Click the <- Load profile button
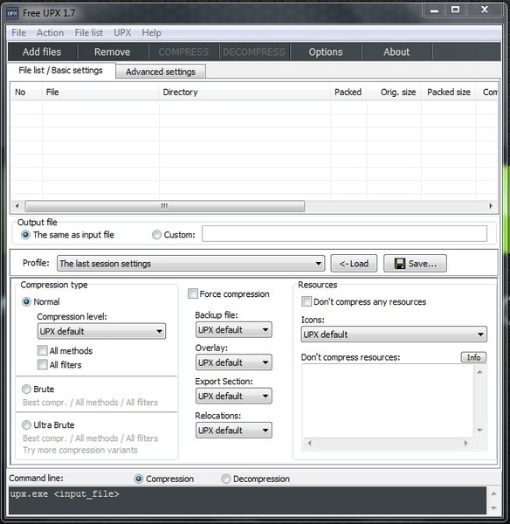 click(354, 264)
